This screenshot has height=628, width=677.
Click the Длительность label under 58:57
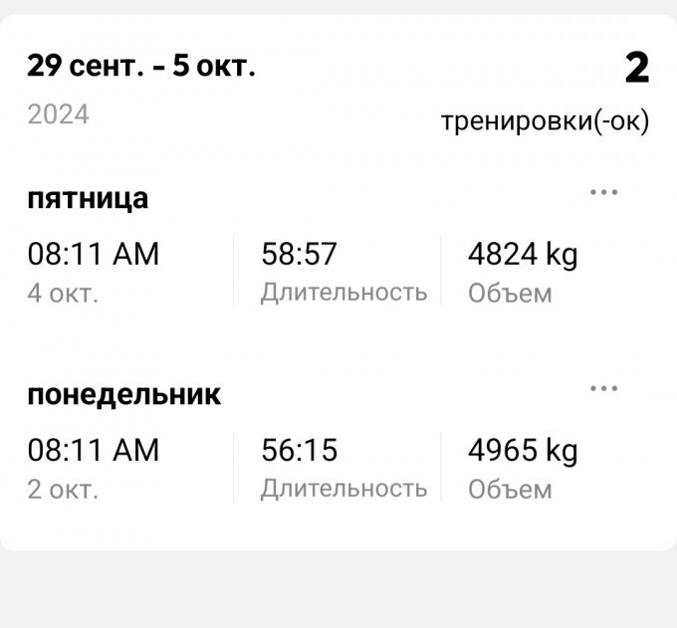(x=343, y=293)
